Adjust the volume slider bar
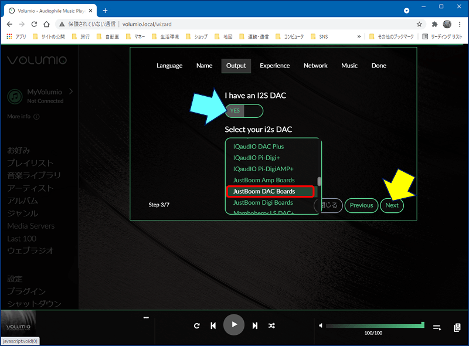Image resolution: width=469 pixels, height=346 pixels. click(375, 325)
